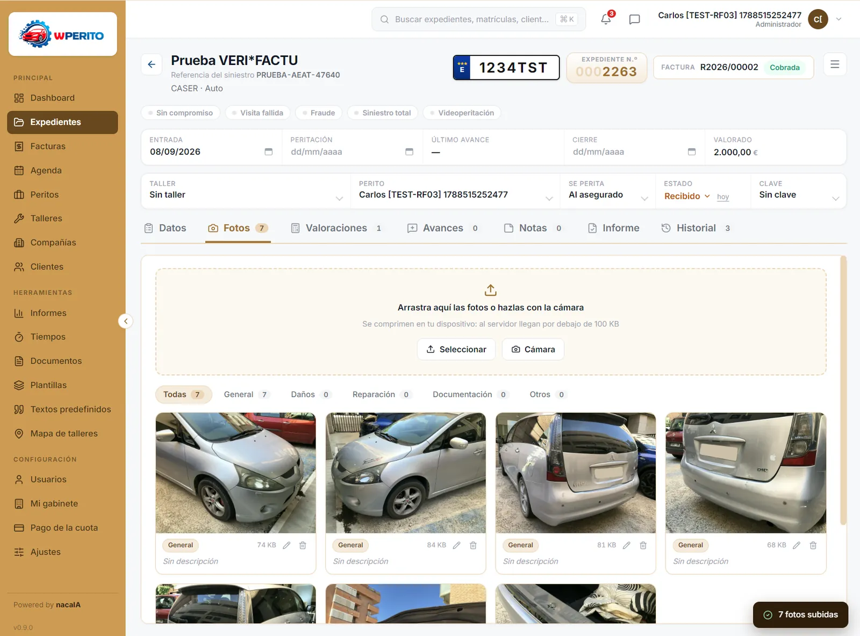Image resolution: width=860 pixels, height=636 pixels.
Task: Open Facturas in the sidebar
Action: 62,146
